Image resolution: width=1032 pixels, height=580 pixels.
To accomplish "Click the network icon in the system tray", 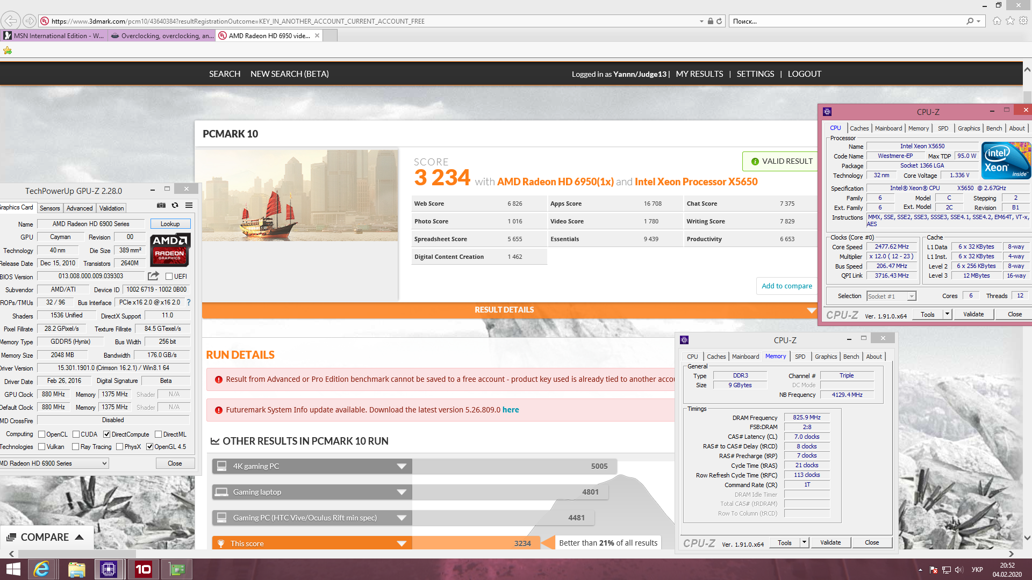I will click(x=947, y=570).
